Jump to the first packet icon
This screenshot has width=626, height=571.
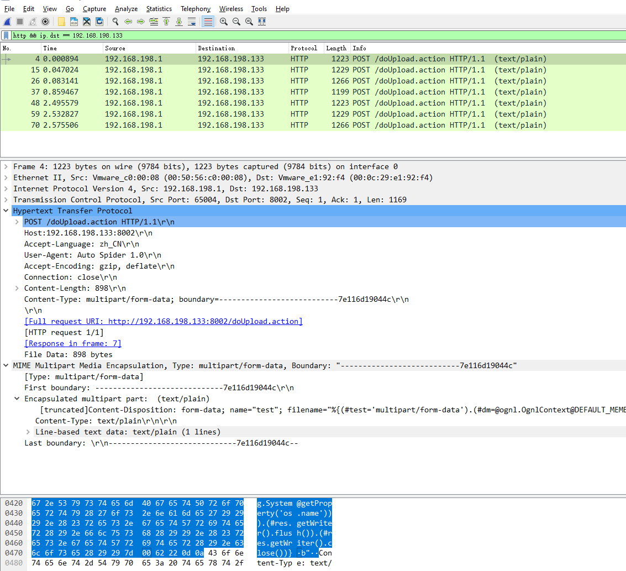point(166,22)
